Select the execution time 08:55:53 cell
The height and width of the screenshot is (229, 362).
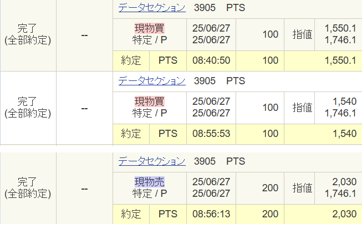pyautogui.click(x=211, y=134)
